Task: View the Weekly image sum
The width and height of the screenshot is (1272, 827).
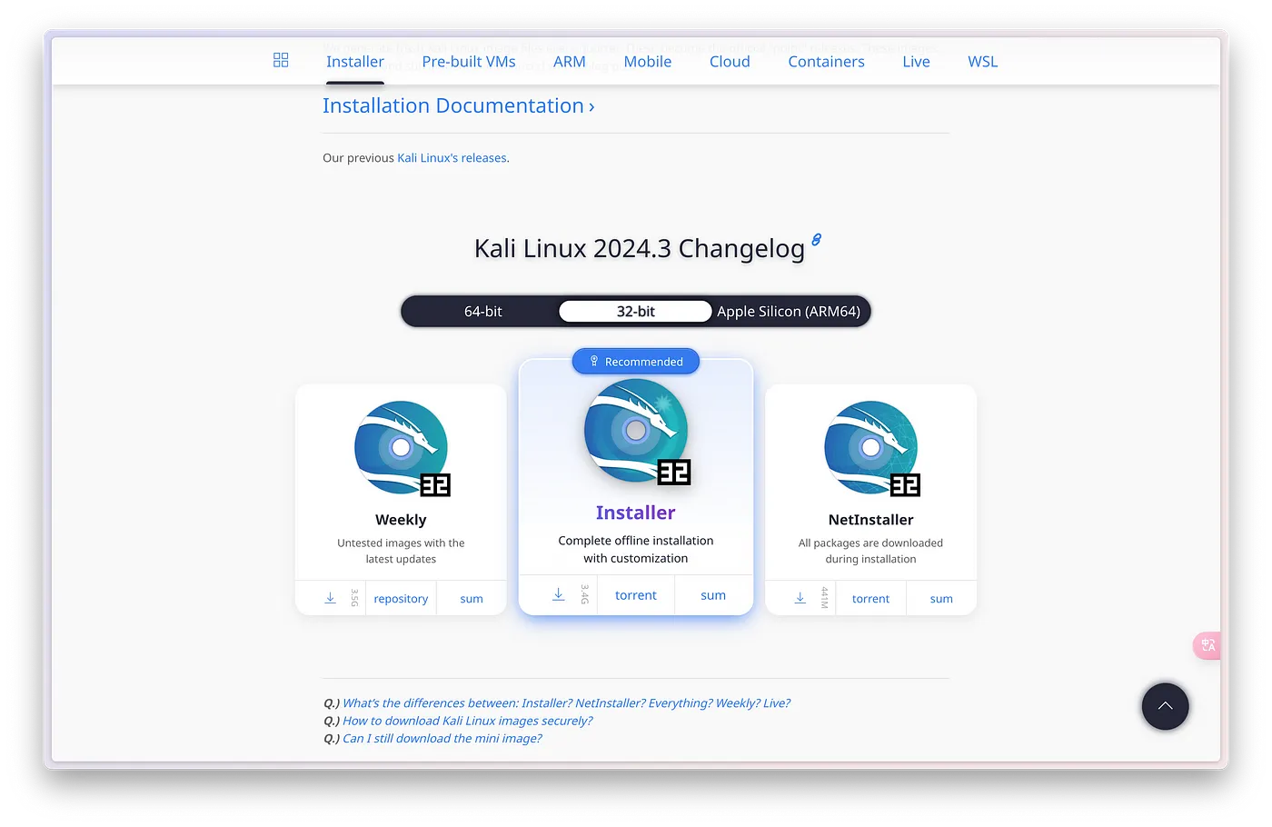Action: click(472, 599)
